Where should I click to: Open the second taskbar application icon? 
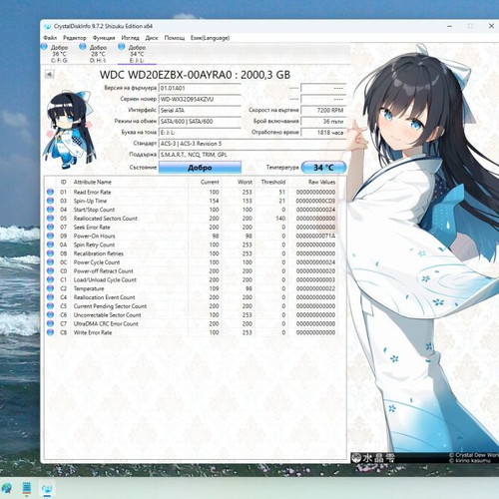27,488
